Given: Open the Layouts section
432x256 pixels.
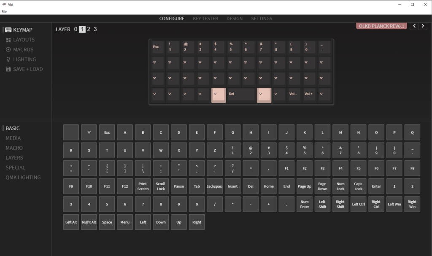Looking at the screenshot, I should [20, 40].
